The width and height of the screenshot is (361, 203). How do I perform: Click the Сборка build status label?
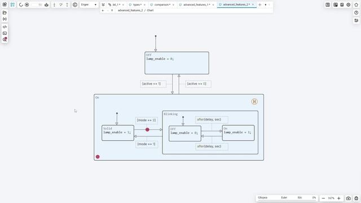click(x=263, y=198)
